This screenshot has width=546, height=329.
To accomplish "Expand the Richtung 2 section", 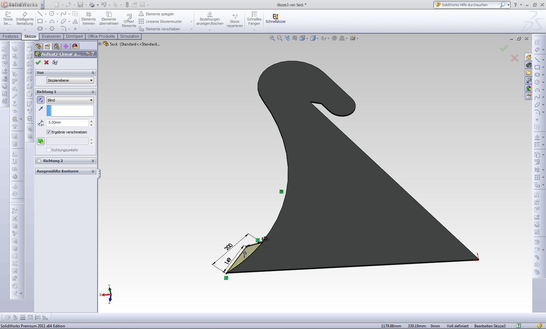I will [x=93, y=161].
